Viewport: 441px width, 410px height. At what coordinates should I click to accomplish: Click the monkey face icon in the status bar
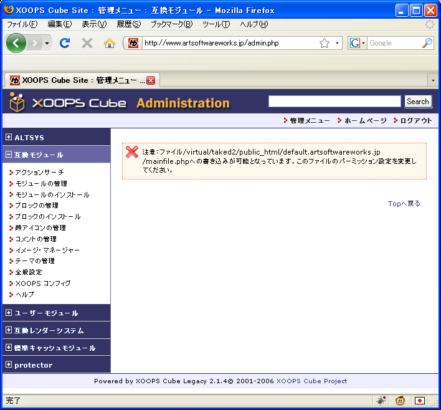400,401
